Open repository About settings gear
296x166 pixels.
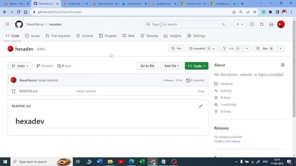[x=283, y=65]
